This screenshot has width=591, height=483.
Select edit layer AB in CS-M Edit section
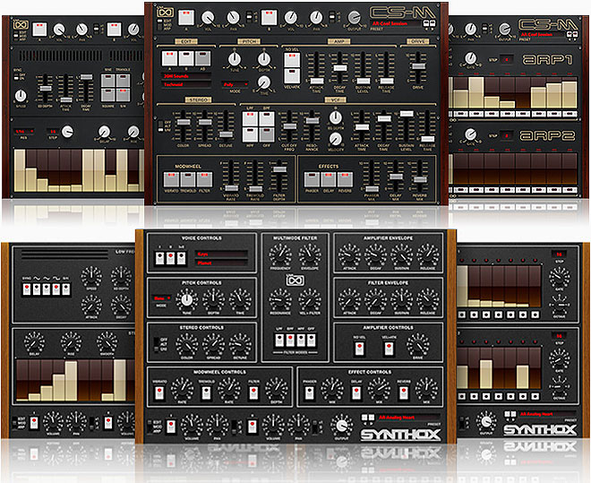click(203, 56)
